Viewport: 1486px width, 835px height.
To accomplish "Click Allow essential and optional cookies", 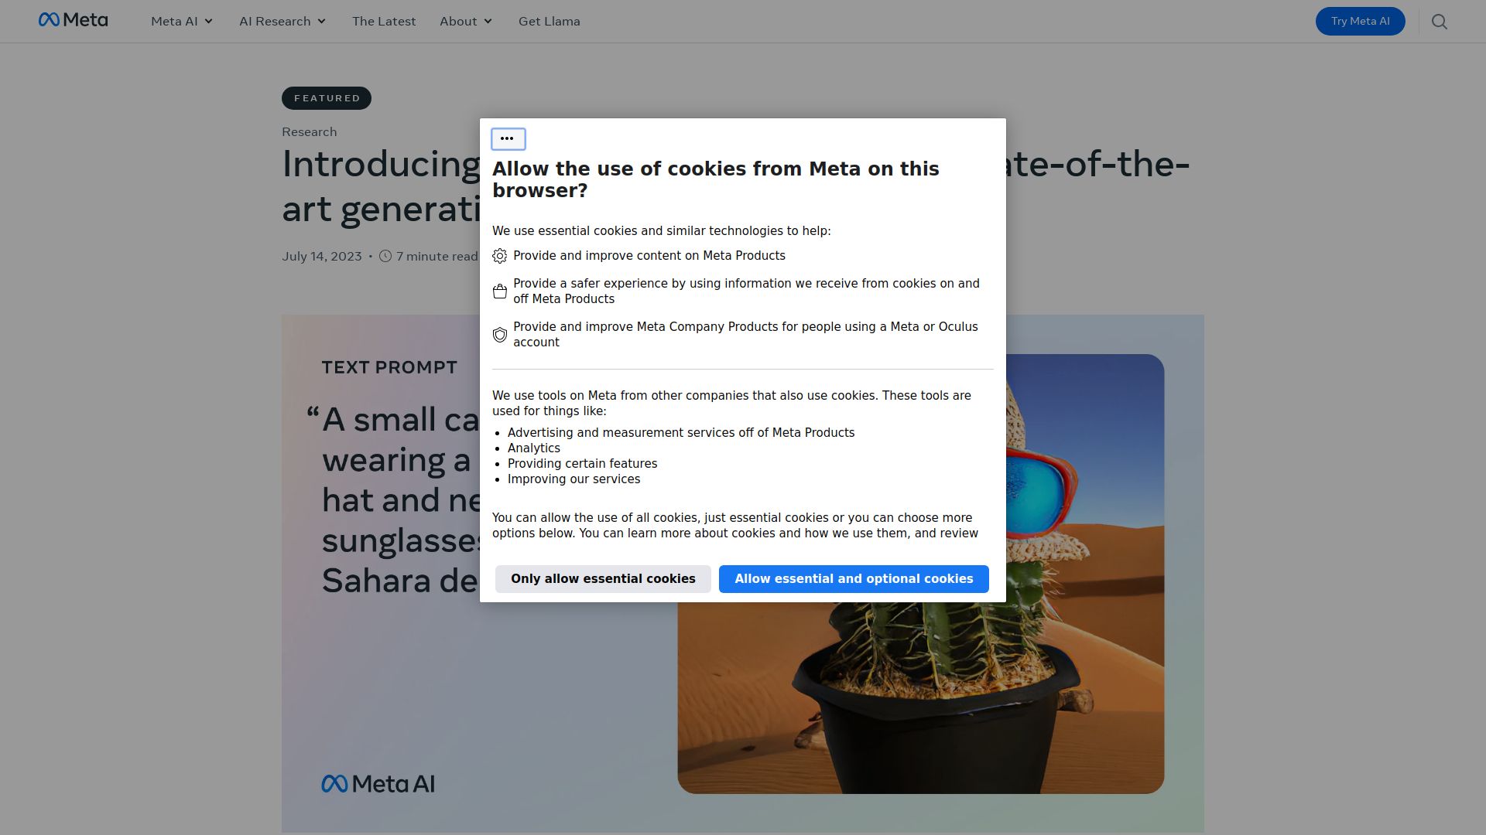I will 854,579.
